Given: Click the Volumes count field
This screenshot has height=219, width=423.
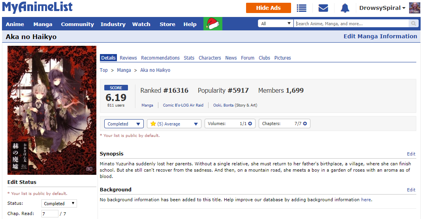Looking at the screenshot, I should pos(230,124).
